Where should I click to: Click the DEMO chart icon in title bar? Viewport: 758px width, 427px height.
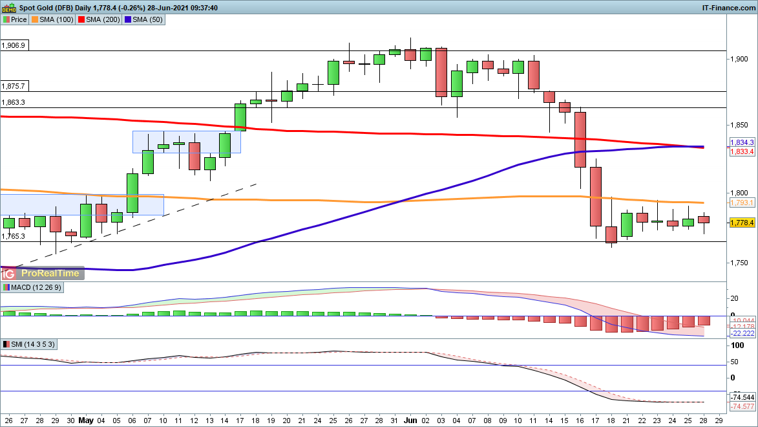9,7
